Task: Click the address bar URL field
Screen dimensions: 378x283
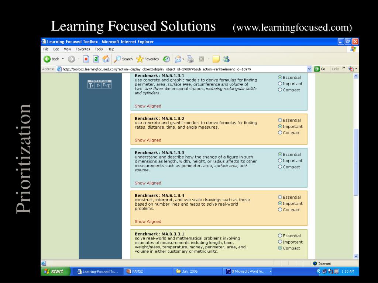Action: point(184,69)
